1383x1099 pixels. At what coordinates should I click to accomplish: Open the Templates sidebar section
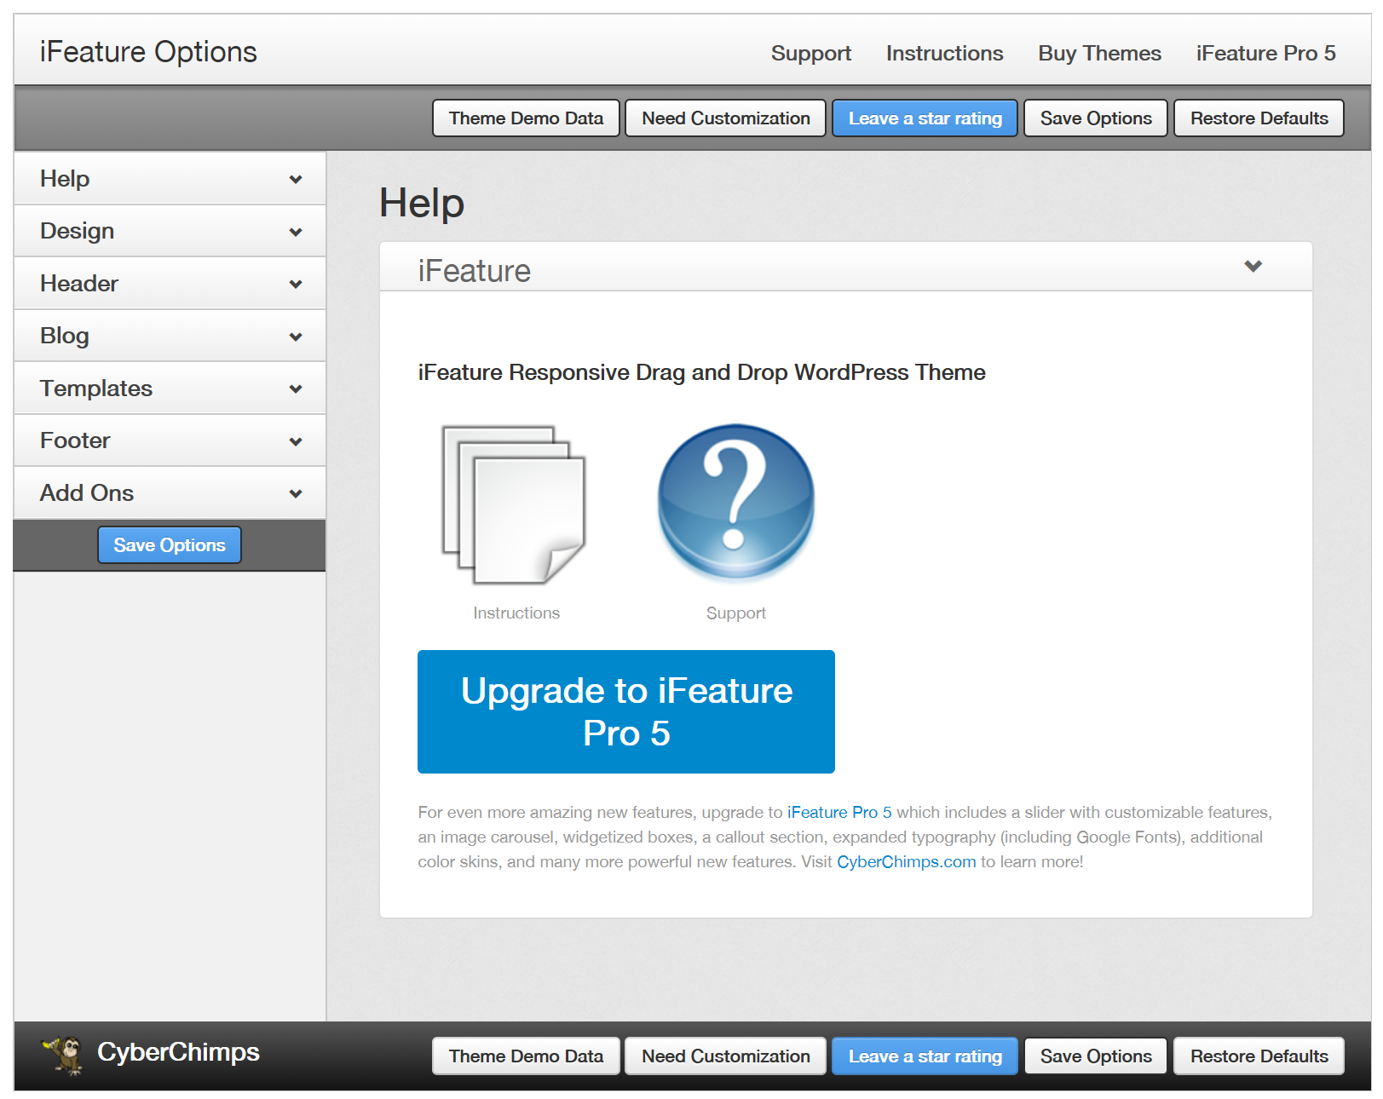coord(170,388)
